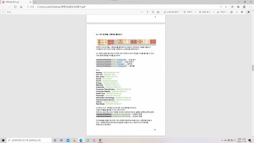The image size is (254, 143).
Task: Select the Erase (지우기) tool
Action: pos(221,12)
